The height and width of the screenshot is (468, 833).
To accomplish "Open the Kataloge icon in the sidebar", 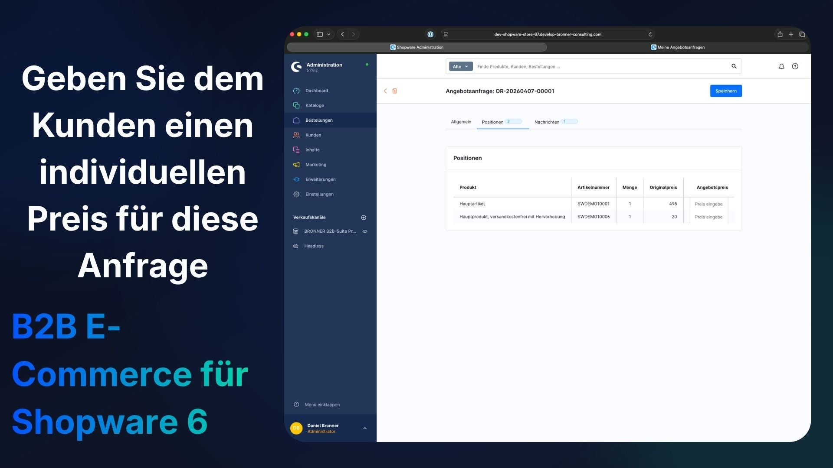I will click(x=296, y=105).
